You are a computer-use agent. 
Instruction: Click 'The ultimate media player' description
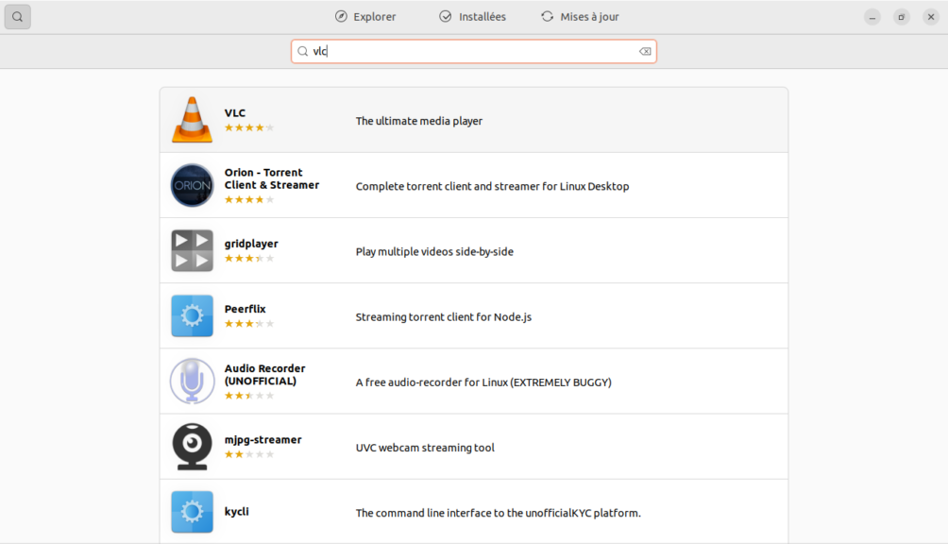coord(419,121)
